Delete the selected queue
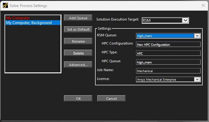 78,53
